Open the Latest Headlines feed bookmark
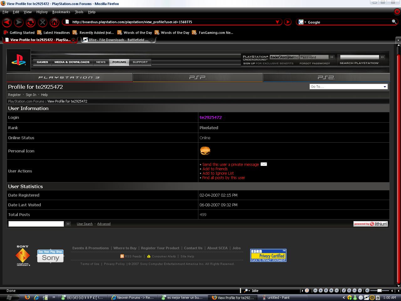Screen dimensions: 401x301 [53, 33]
